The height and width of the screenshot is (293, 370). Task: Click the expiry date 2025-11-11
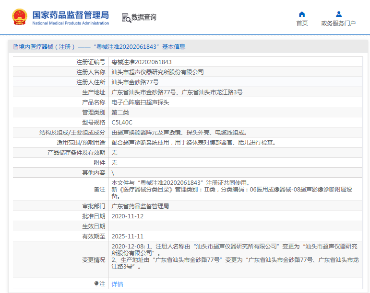click(x=127, y=237)
